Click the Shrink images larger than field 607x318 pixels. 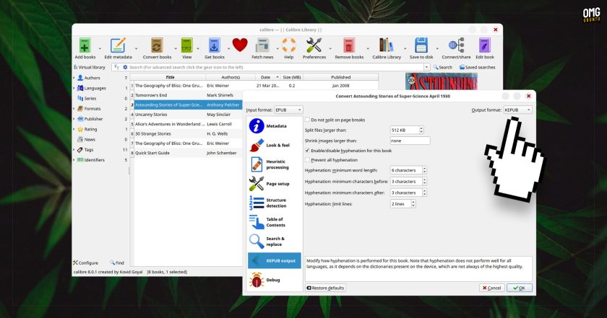pyautogui.click(x=410, y=141)
